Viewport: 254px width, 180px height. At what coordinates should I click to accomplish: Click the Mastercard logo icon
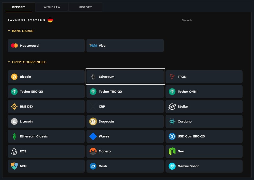(x=14, y=46)
